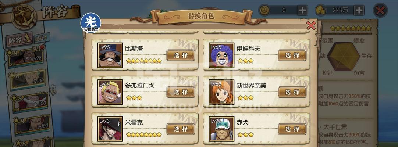398x147 pixels.
Task: Close the lineup screen with round X
Action: [380, 11]
